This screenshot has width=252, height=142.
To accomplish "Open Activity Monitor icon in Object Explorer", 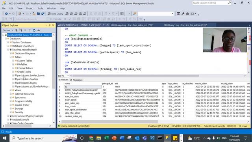I will [x=39, y=30].
